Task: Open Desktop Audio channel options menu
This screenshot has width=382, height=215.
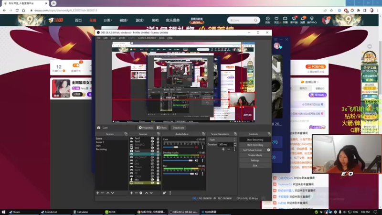Action: pyautogui.click(x=202, y=161)
